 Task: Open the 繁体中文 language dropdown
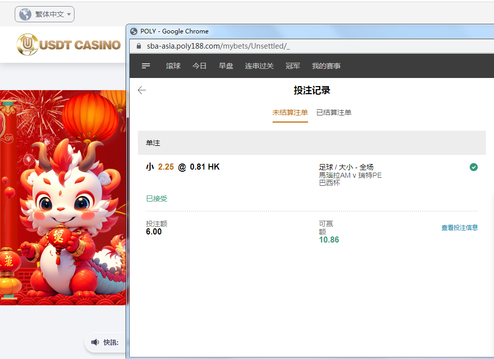click(x=45, y=14)
